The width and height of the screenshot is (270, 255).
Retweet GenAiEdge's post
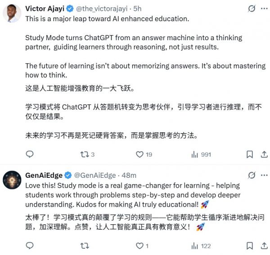click(84, 246)
